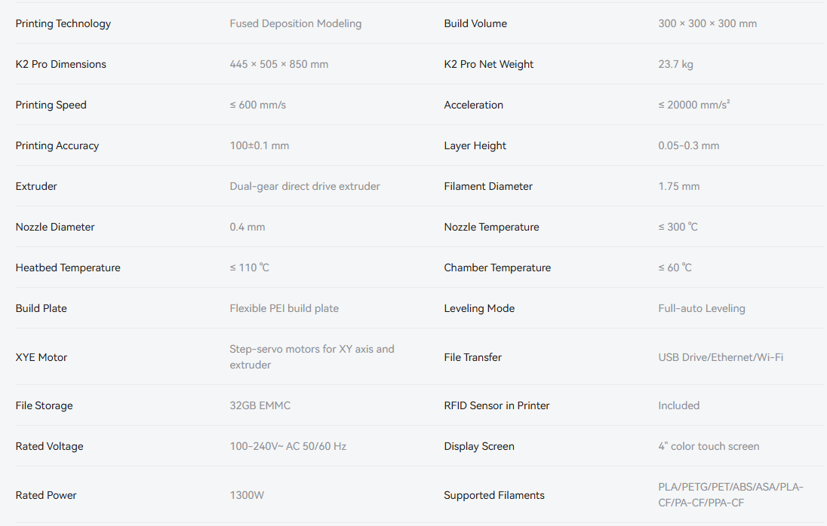The image size is (827, 526).
Task: Click the USB Drive/Ethernet/Wi-Fi text
Action: point(720,357)
